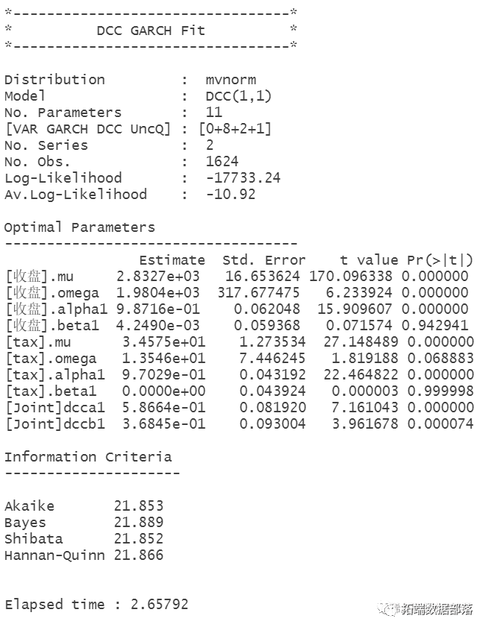This screenshot has height=630, width=488.
Task: Click the Optimal Parameters heading
Action: (x=80, y=227)
